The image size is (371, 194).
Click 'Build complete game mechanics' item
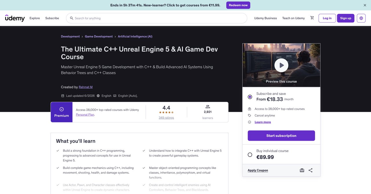pyautogui.click(x=98, y=170)
